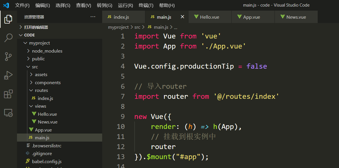This screenshot has height=168, width=339.
Task: Click the false value on line 4
Action: (x=257, y=66)
